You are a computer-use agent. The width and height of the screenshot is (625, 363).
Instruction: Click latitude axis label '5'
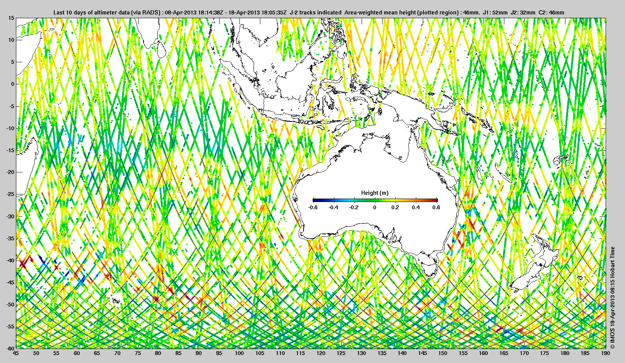coord(13,62)
